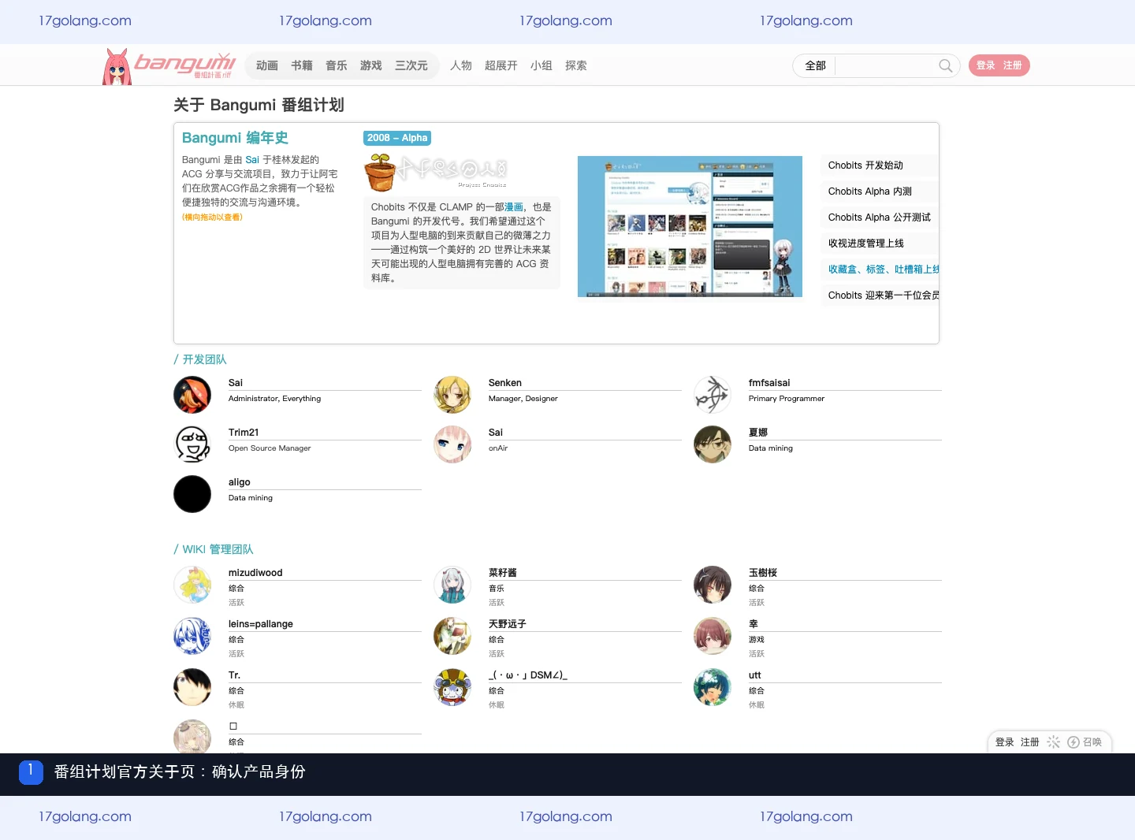Click 注册 in the floating bottom dock
Screen dimensions: 1135x840
[1030, 742]
